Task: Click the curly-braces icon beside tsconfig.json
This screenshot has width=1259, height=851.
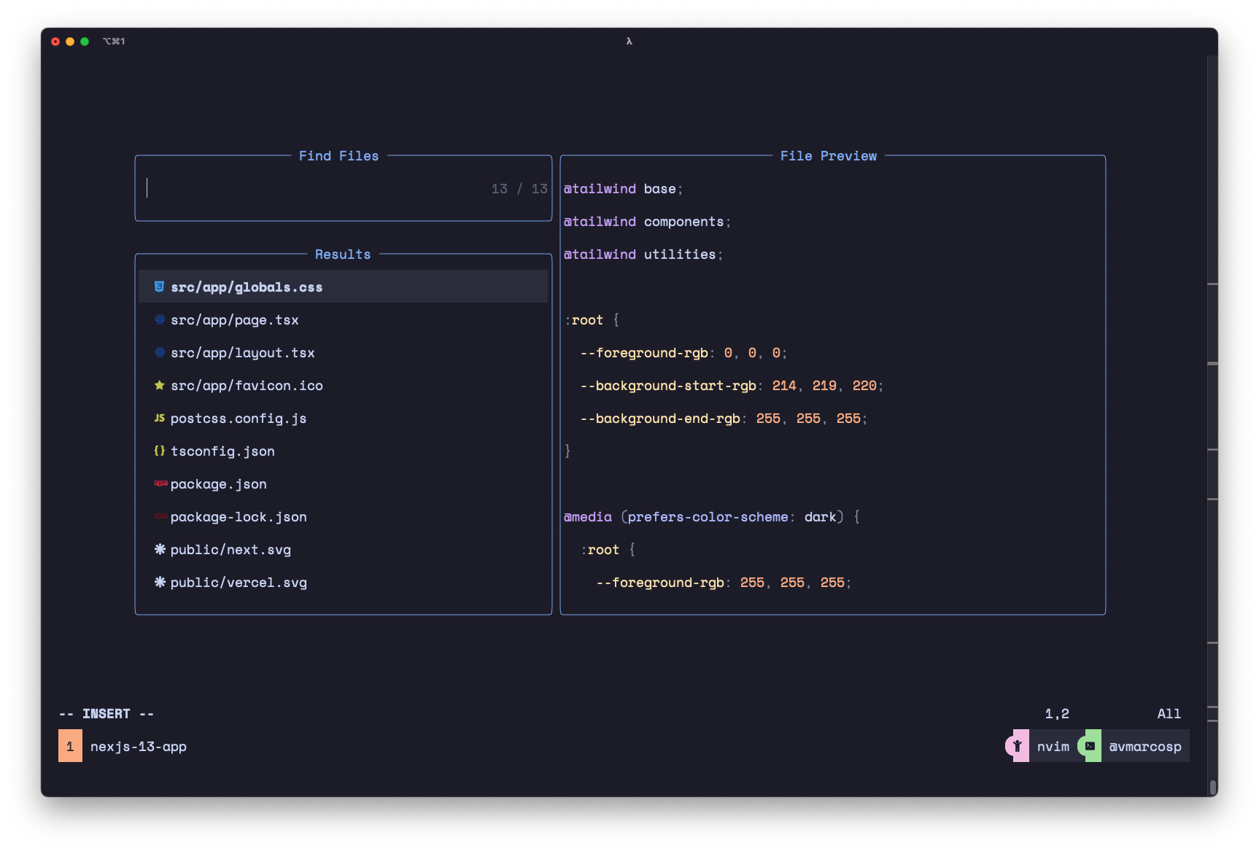Action: 160,451
